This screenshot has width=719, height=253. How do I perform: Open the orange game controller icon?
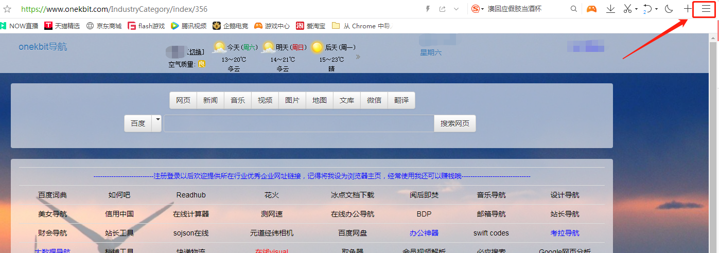tap(592, 9)
